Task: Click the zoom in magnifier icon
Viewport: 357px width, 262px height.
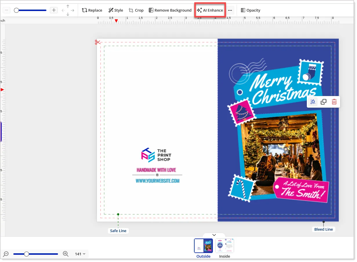Action: (66, 254)
